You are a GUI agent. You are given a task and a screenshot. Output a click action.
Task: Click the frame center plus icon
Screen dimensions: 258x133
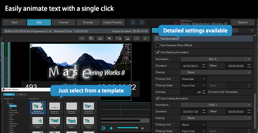[137, 38]
